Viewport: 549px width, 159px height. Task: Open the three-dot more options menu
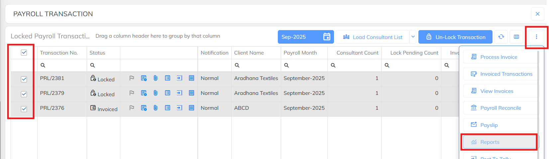point(536,37)
